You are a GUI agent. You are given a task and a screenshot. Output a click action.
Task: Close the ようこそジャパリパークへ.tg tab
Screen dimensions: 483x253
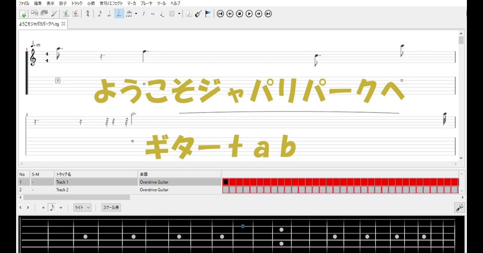point(63,24)
